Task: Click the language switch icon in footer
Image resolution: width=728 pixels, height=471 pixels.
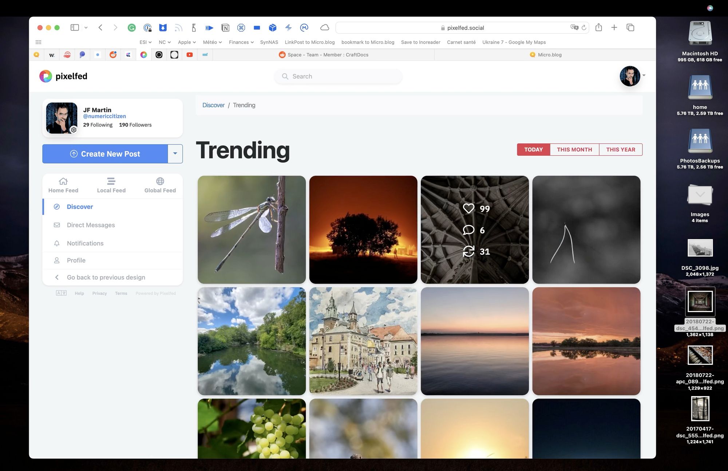Action: [x=61, y=293]
